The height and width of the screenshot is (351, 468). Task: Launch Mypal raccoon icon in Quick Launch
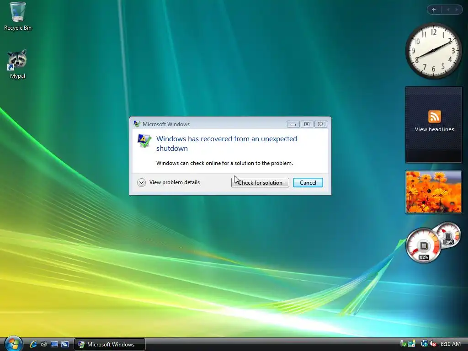[44, 344]
